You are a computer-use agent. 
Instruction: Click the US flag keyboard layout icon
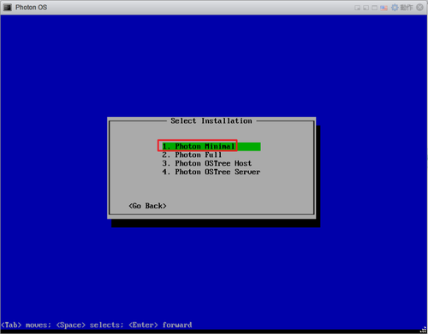coord(383,8)
